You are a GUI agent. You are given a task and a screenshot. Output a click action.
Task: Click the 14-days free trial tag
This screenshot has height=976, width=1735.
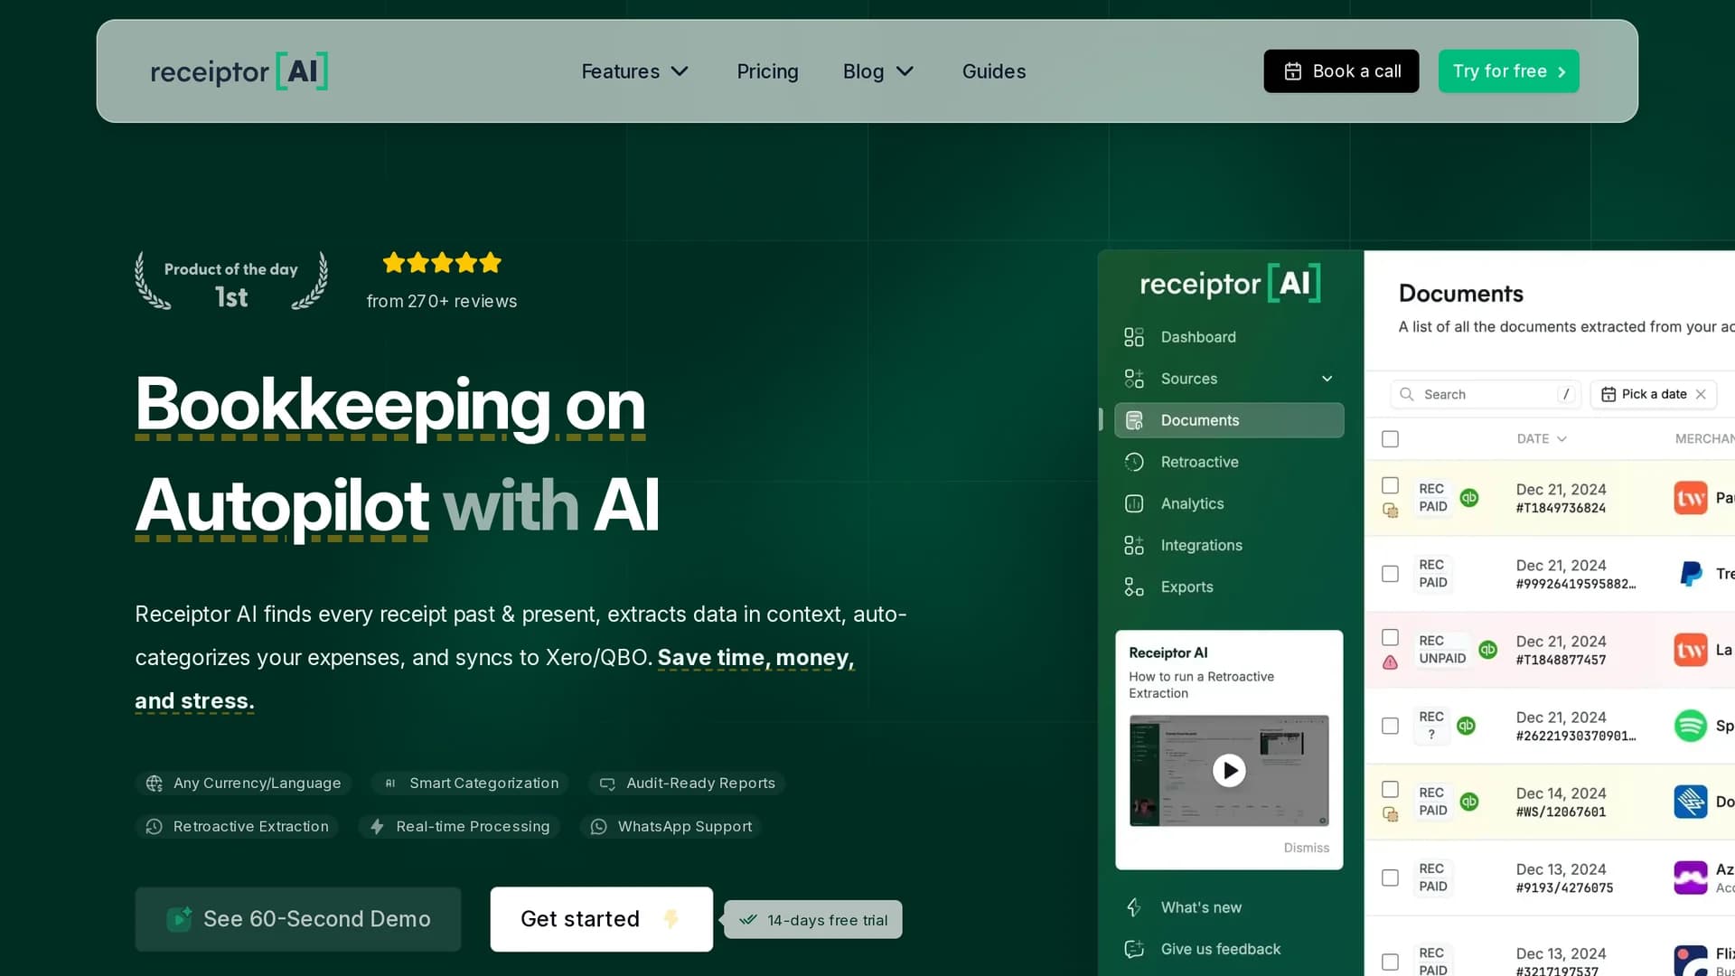pyautogui.click(x=813, y=920)
